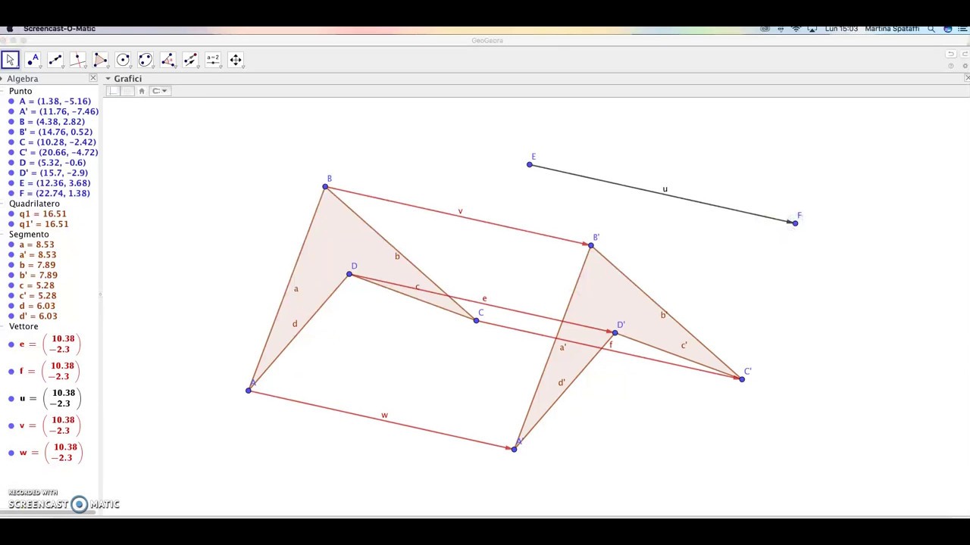The width and height of the screenshot is (970, 545).
Task: Pick the Perpendicular Line tool
Action: coord(78,60)
